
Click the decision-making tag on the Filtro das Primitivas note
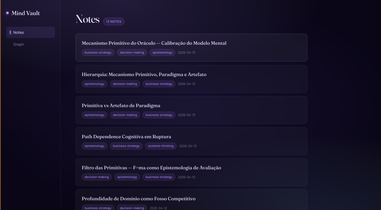coord(97,177)
